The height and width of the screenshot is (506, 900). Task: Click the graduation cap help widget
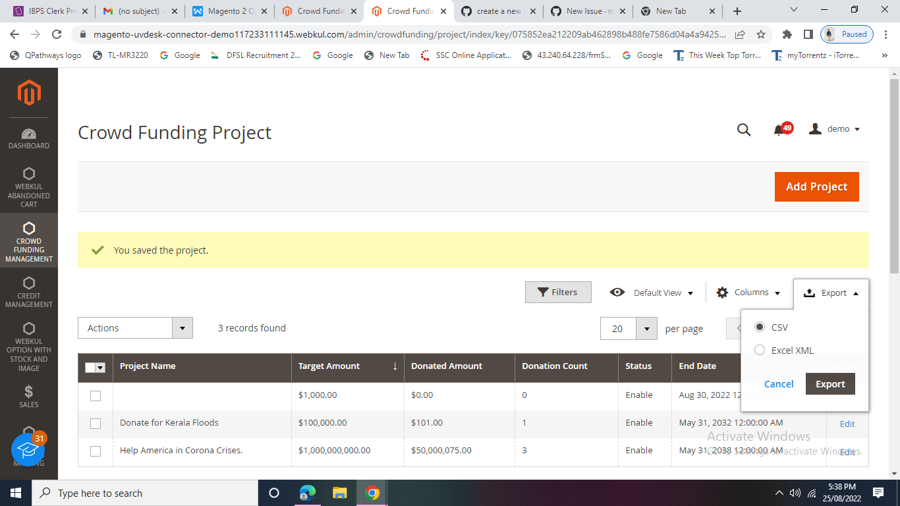point(28,450)
